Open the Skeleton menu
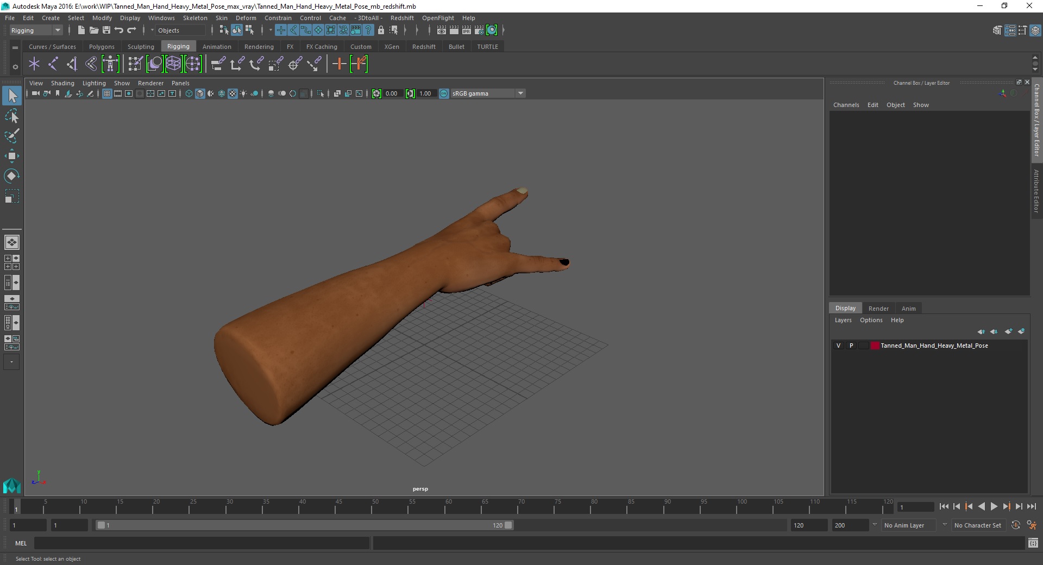1043x565 pixels. coord(195,18)
